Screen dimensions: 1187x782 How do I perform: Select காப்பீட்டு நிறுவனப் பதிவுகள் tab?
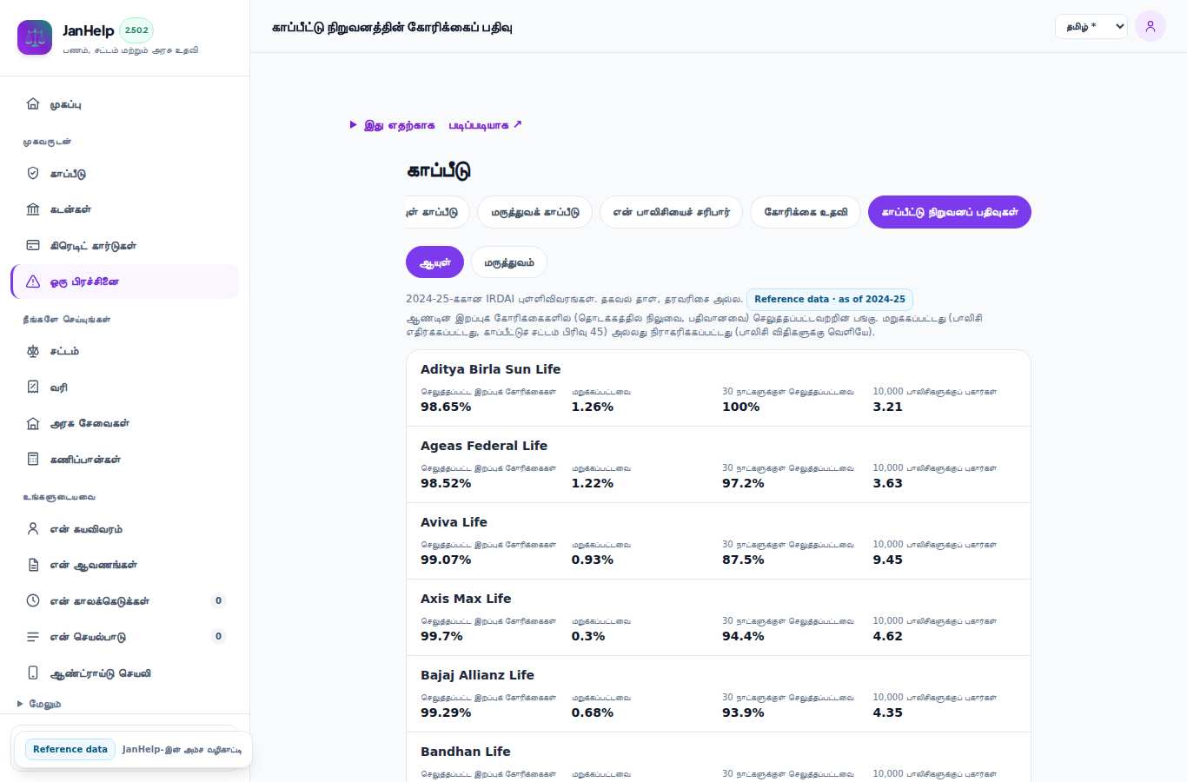[x=950, y=212]
